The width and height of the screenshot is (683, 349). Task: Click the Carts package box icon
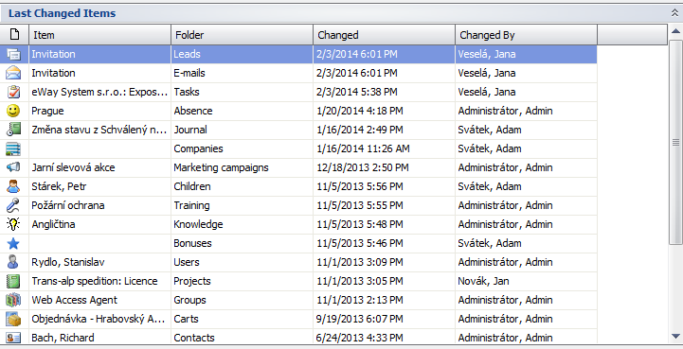[13, 319]
